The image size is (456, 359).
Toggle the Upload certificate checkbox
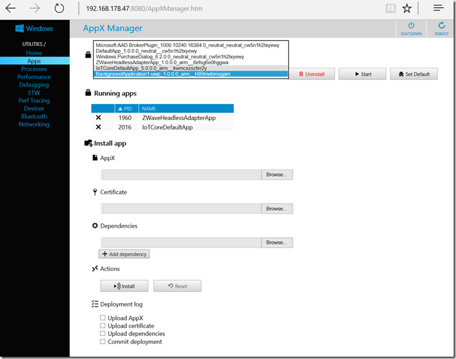pos(103,325)
